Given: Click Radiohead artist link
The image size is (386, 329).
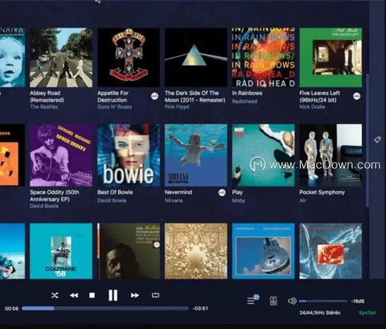Looking at the screenshot, I should [244, 102].
